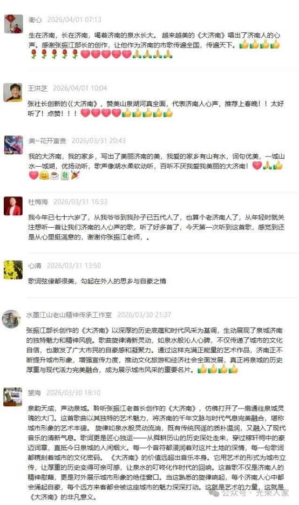The width and height of the screenshot is (299, 505).
Task: Click the username 望海
Action: [34, 393]
